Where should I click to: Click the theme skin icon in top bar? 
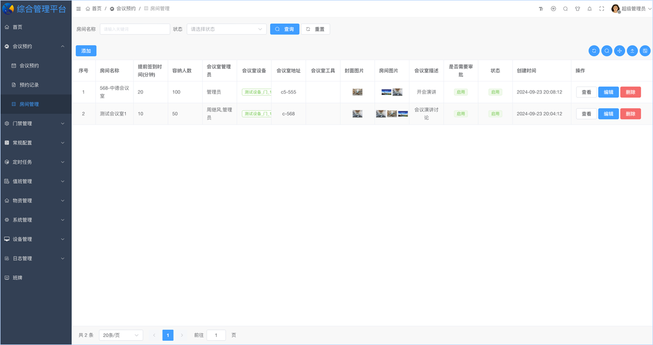coord(578,9)
